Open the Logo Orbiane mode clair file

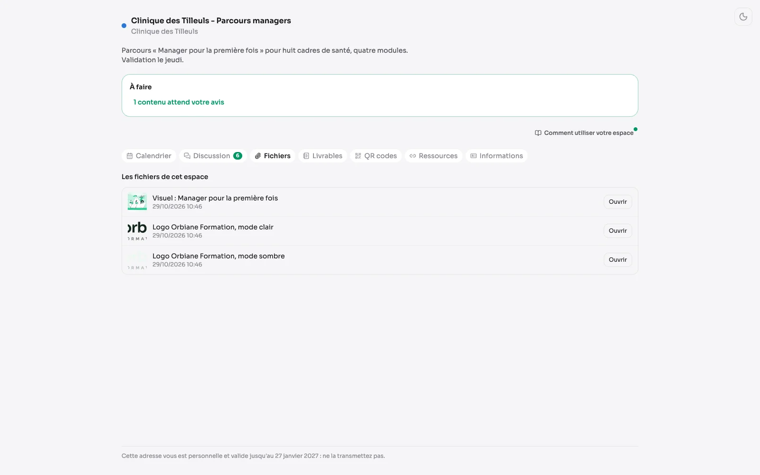pos(617,231)
